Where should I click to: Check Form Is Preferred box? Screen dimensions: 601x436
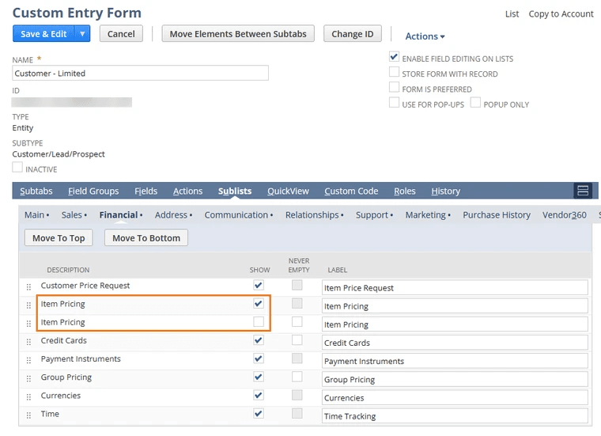(x=394, y=87)
